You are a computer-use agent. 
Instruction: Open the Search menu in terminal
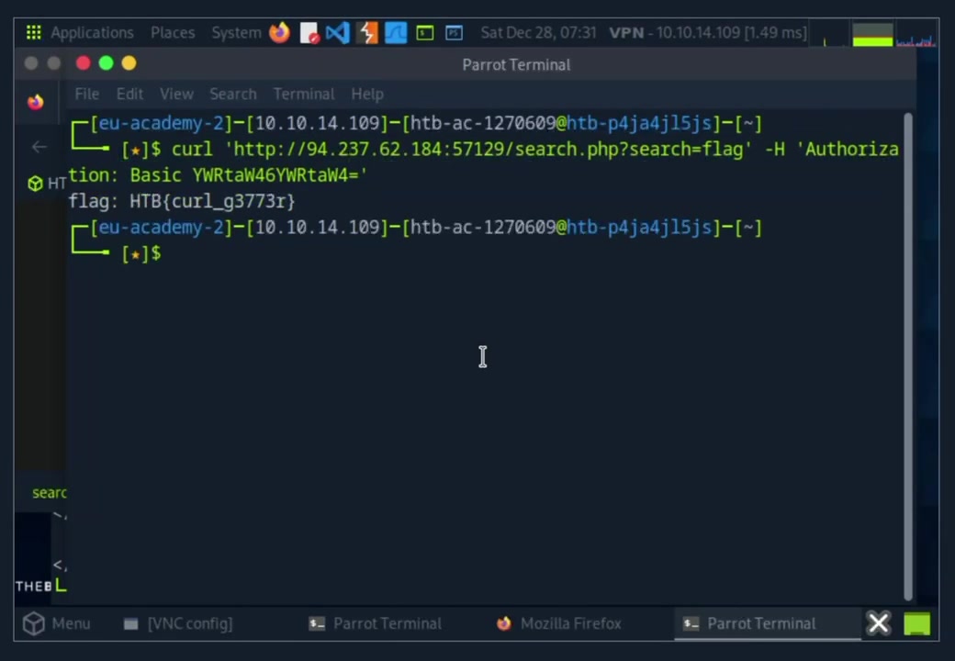tap(232, 94)
